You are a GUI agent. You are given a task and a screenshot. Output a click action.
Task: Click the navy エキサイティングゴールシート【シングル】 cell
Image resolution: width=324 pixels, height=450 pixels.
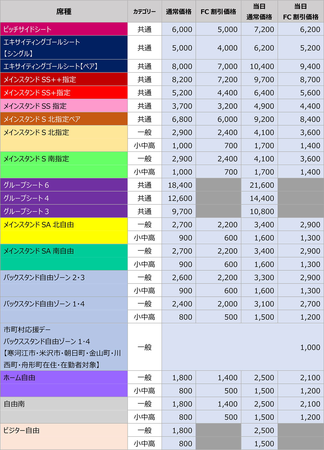pos(64,48)
